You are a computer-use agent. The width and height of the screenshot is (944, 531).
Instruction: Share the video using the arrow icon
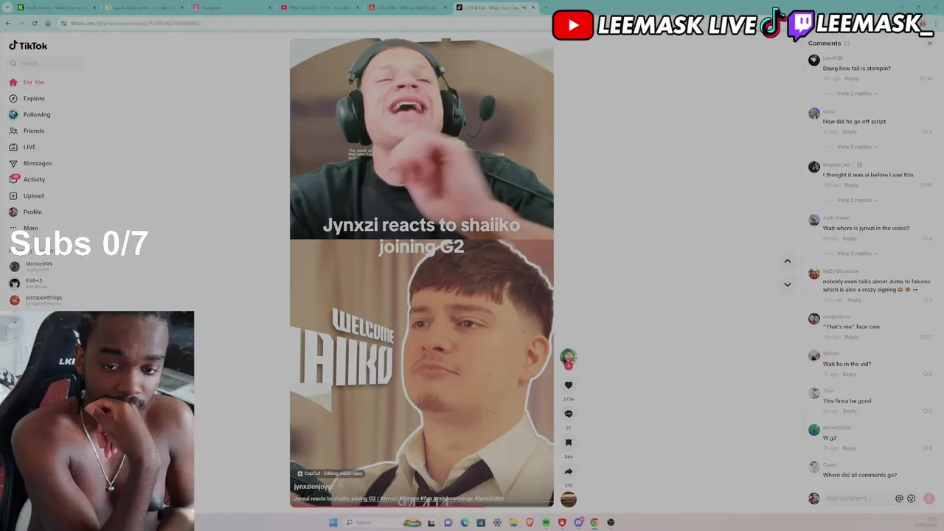click(x=568, y=471)
